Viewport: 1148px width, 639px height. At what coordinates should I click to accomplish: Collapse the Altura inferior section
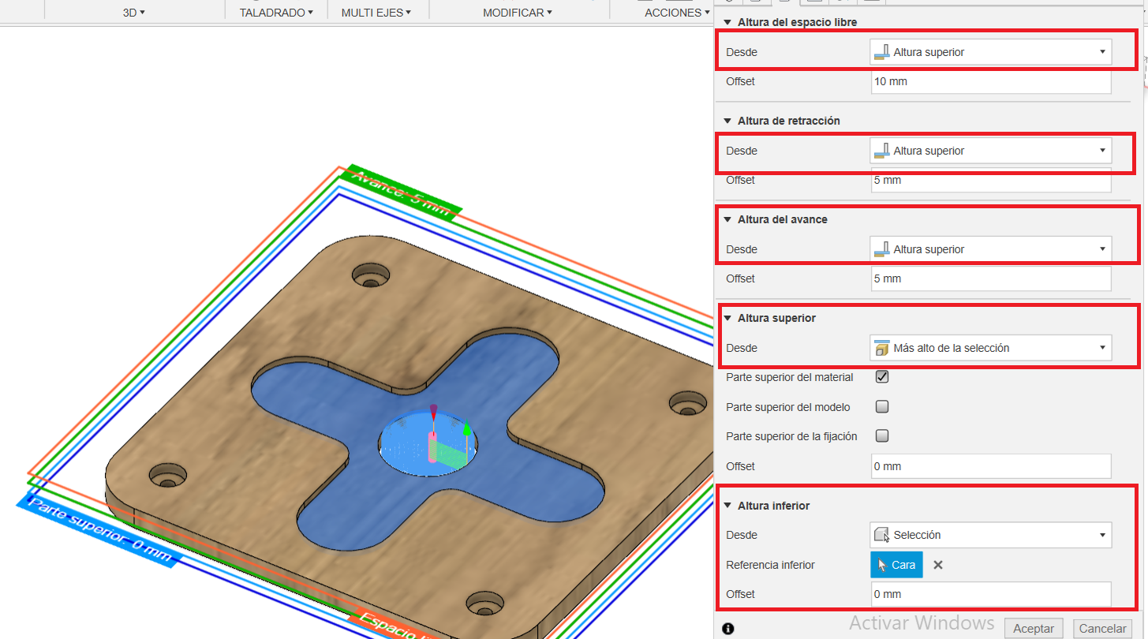[727, 506]
